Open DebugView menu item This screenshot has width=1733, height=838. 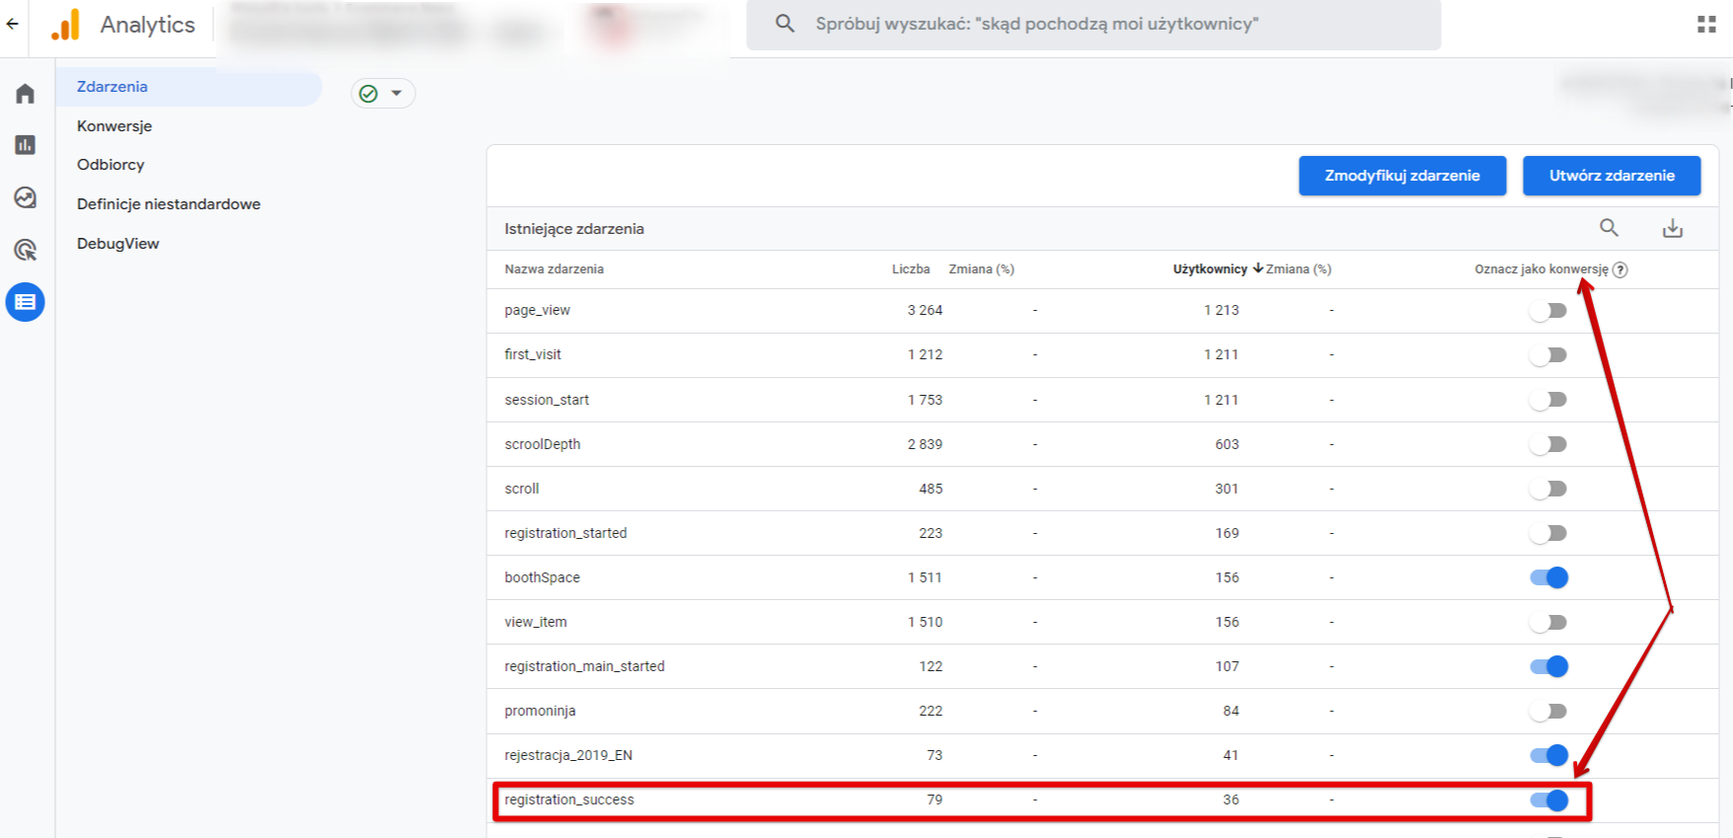click(x=118, y=244)
